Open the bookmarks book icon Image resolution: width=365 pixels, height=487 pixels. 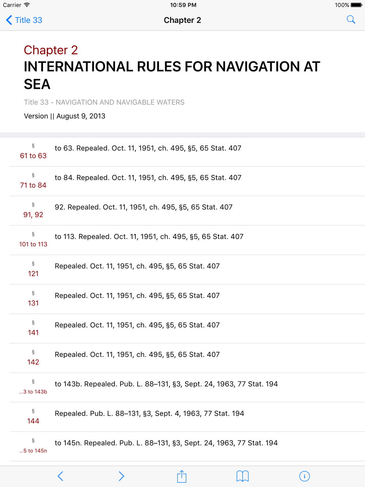(x=242, y=476)
